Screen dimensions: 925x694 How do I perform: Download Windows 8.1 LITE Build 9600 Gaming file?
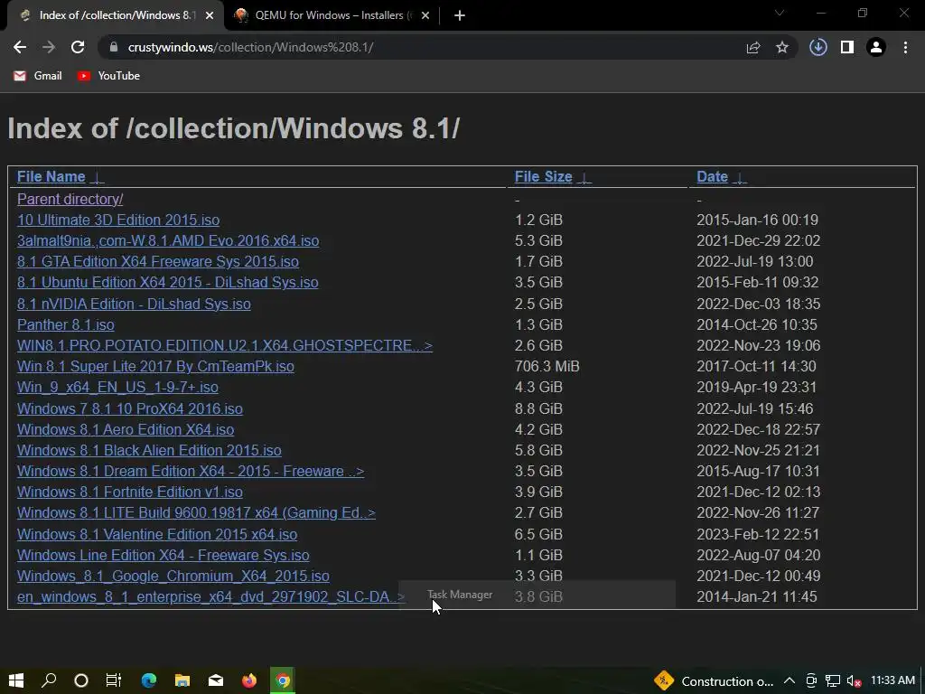tap(196, 513)
